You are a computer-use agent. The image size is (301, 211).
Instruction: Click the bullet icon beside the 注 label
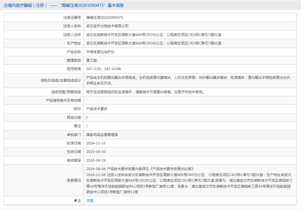(x=75, y=201)
